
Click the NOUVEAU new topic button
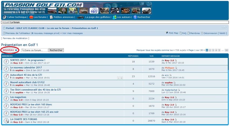click(x=10, y=50)
